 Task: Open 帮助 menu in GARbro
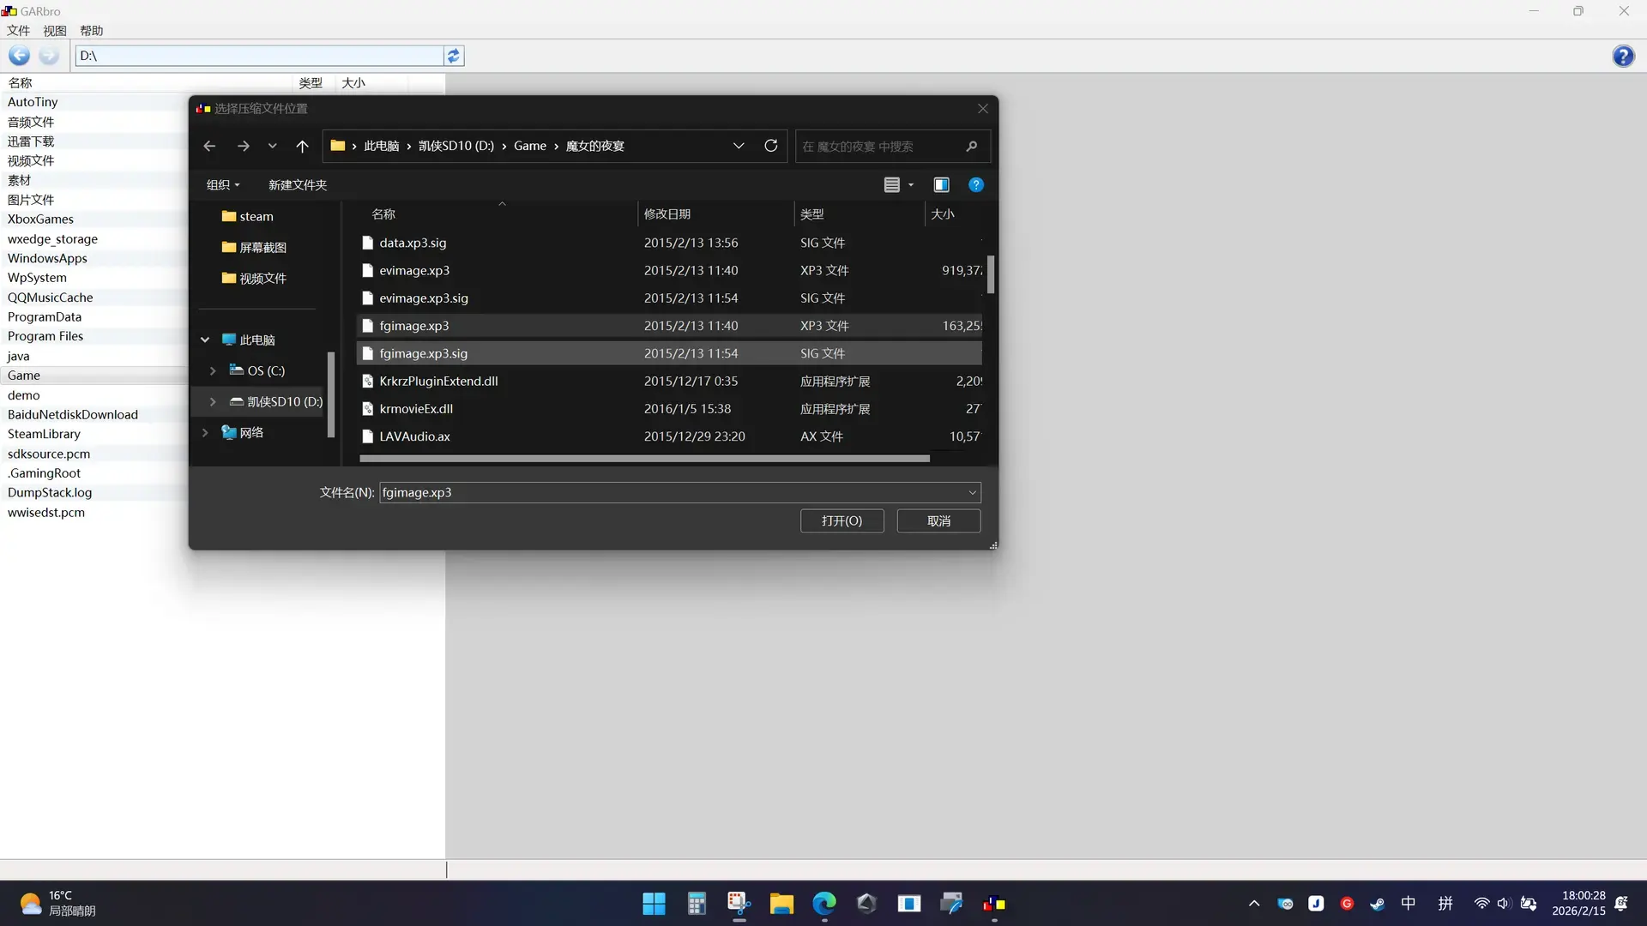tap(92, 31)
